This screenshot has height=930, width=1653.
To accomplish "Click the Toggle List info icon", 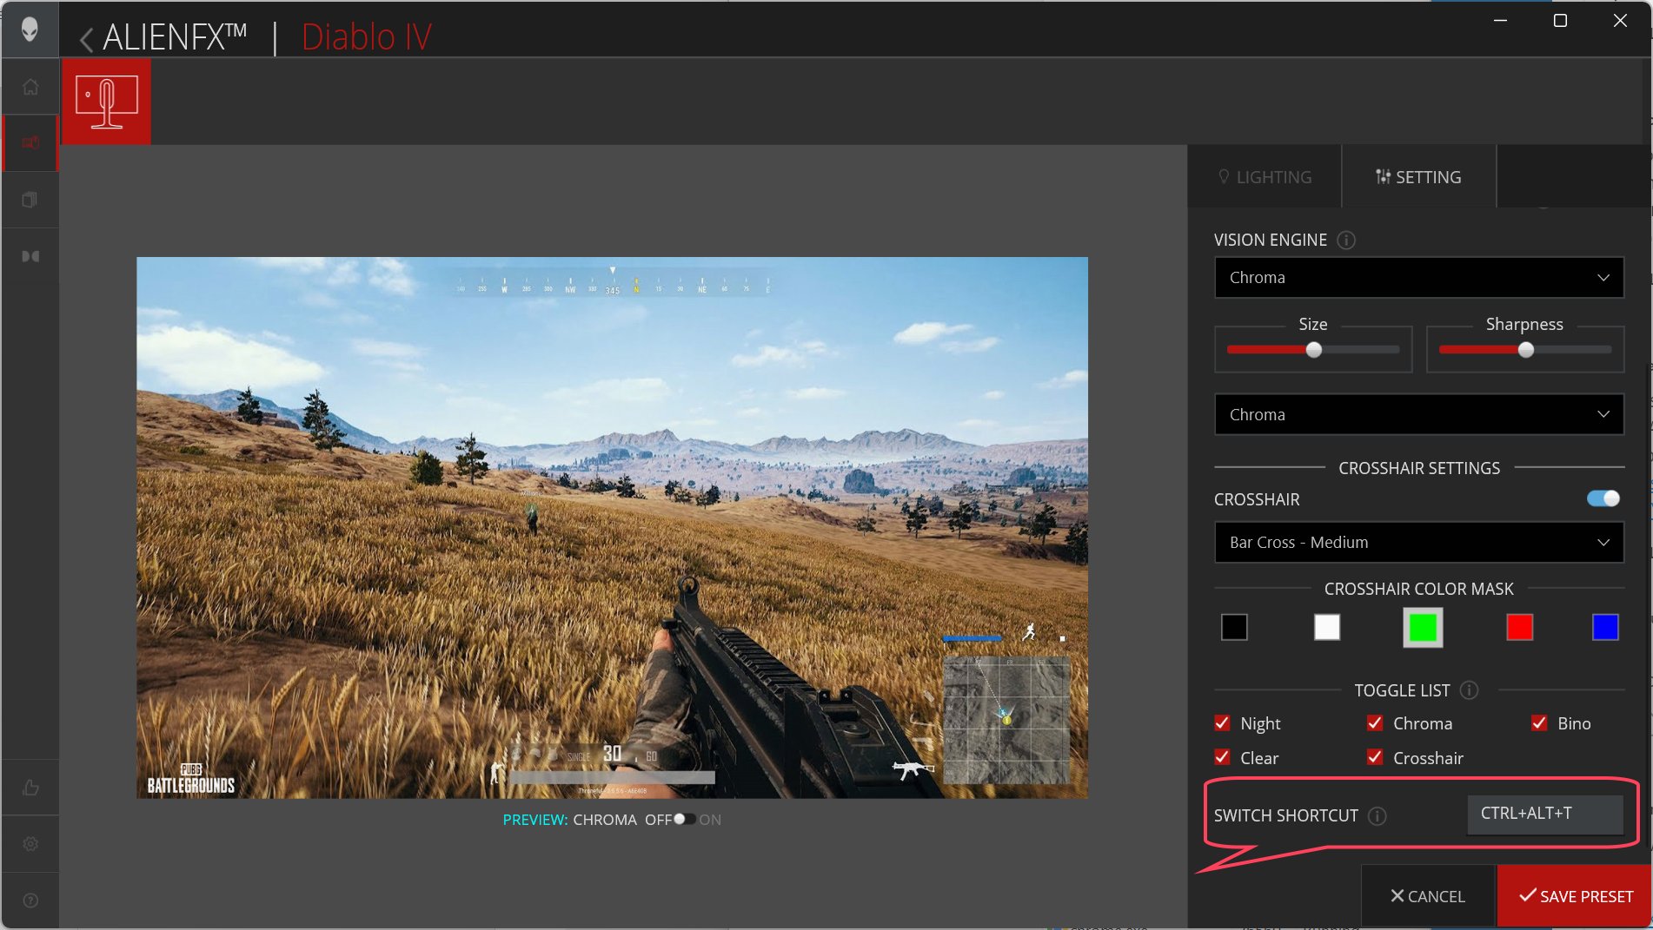I will (1469, 690).
